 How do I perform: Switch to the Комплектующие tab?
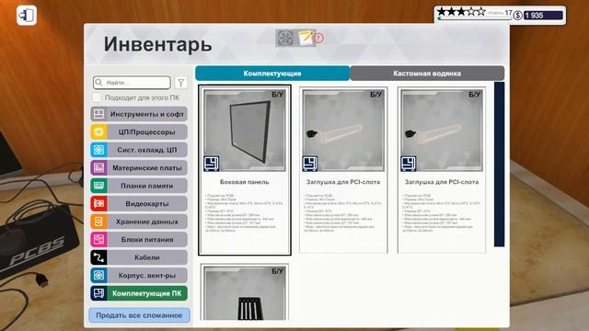272,74
